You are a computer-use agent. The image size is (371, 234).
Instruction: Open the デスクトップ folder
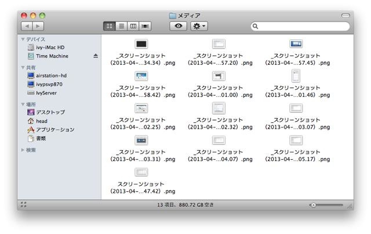tap(50, 112)
